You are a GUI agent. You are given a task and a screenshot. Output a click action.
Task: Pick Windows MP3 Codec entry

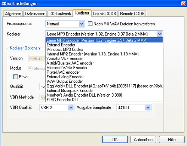(x=104, y=49)
